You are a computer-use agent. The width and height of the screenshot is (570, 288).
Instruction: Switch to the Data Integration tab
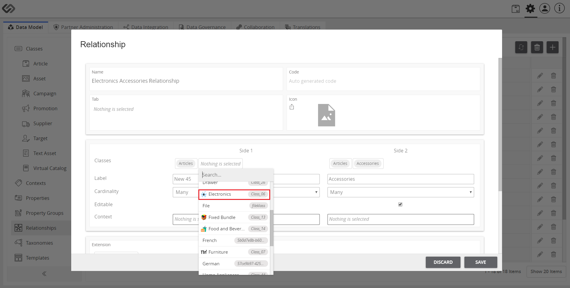[146, 27]
